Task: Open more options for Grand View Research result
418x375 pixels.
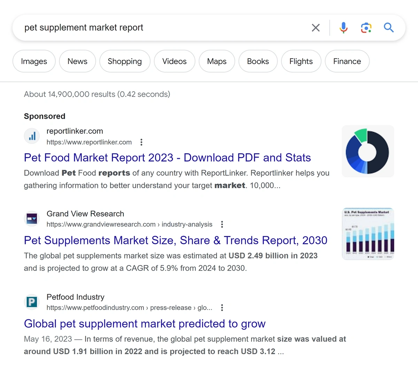Action: pyautogui.click(x=222, y=225)
